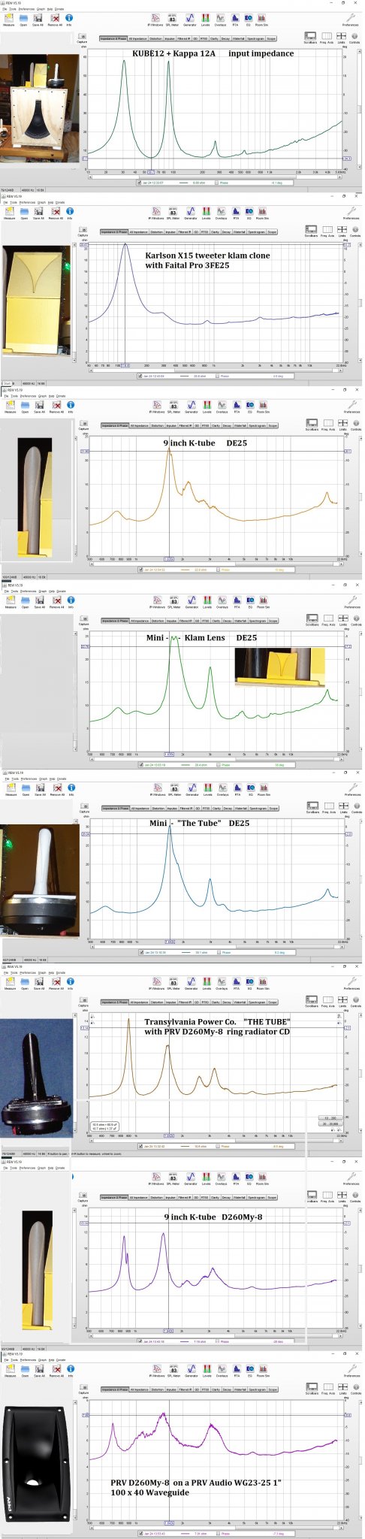Screen dimensions: 365x1539
Task: Open SPL Meter in KUBE12 + Kappa 12A window
Action: click(x=172, y=19)
